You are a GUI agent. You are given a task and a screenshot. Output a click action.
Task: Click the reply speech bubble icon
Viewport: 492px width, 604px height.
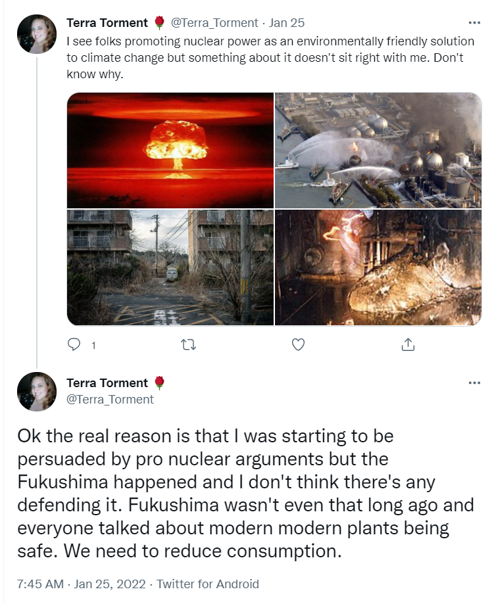[74, 344]
